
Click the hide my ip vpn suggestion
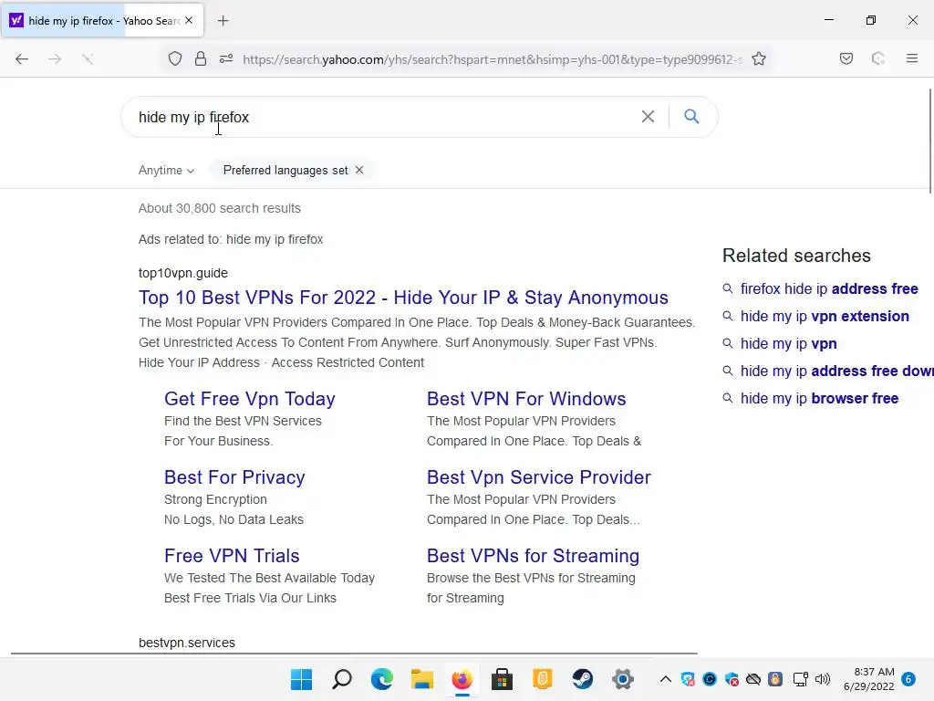[788, 344]
